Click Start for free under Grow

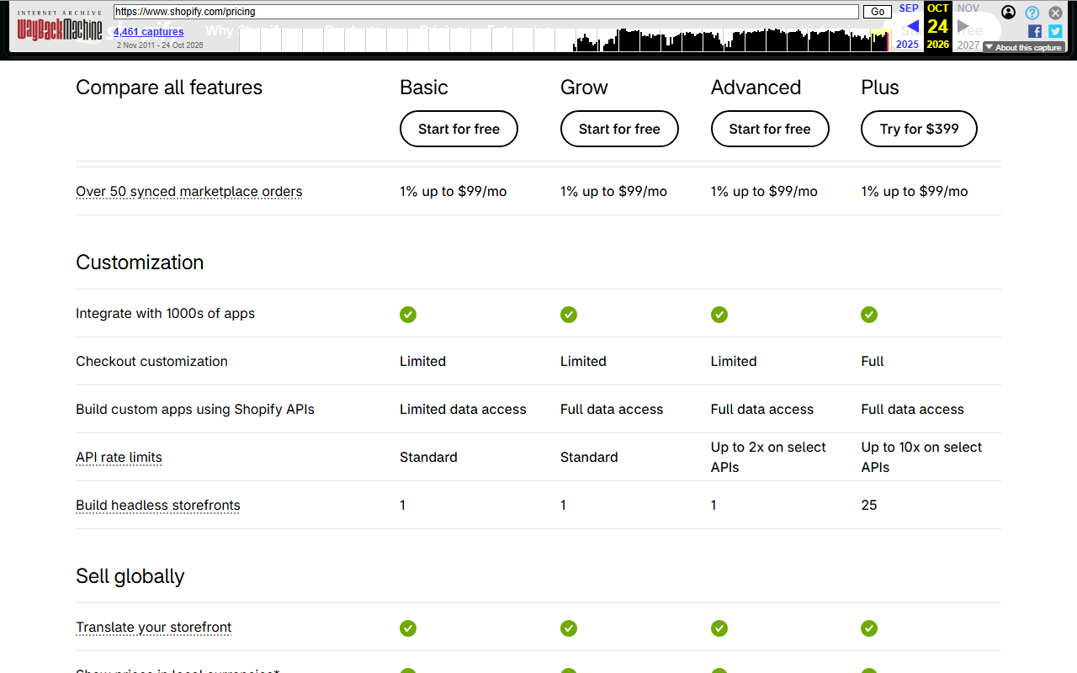[x=619, y=129]
